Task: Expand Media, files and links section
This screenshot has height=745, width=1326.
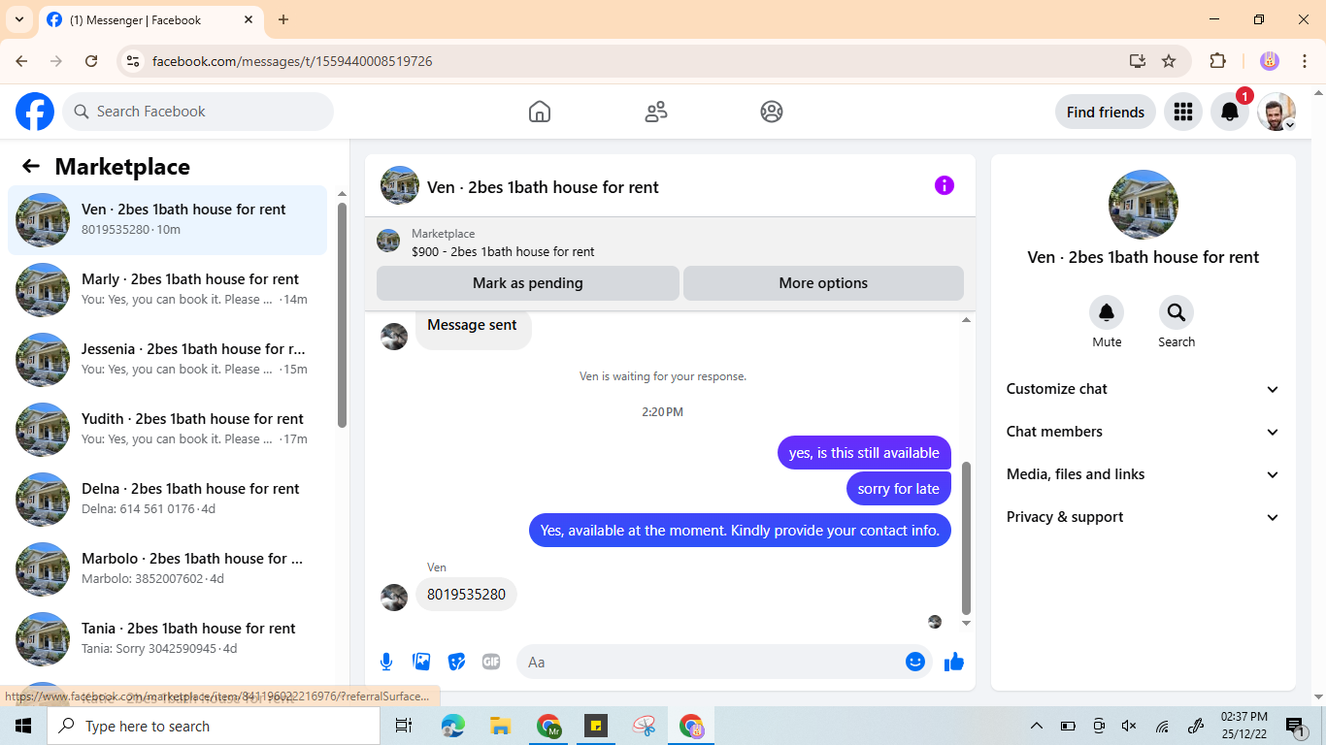Action: tap(1144, 474)
